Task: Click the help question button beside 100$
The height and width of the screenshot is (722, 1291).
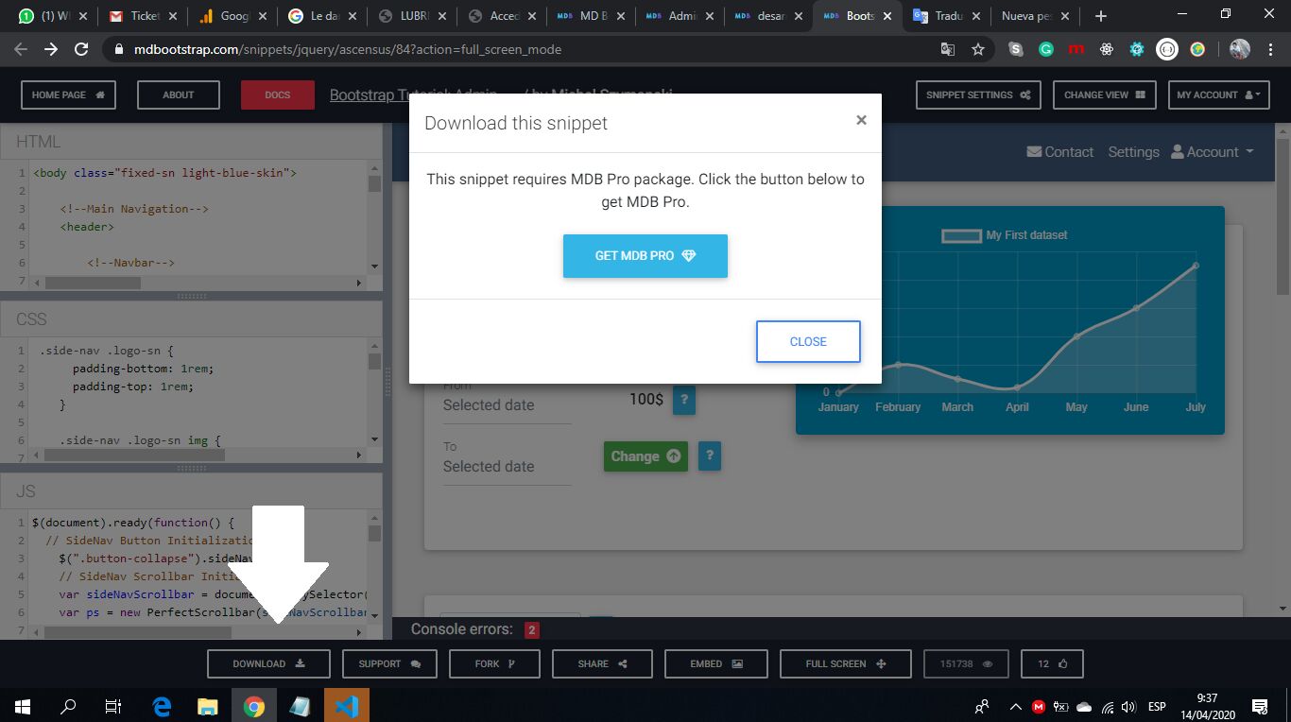Action: [x=684, y=400]
